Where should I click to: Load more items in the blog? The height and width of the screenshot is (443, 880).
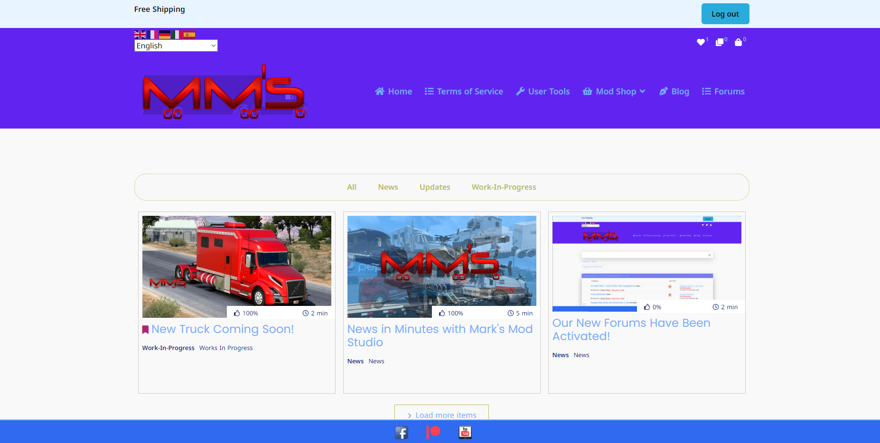tap(441, 415)
